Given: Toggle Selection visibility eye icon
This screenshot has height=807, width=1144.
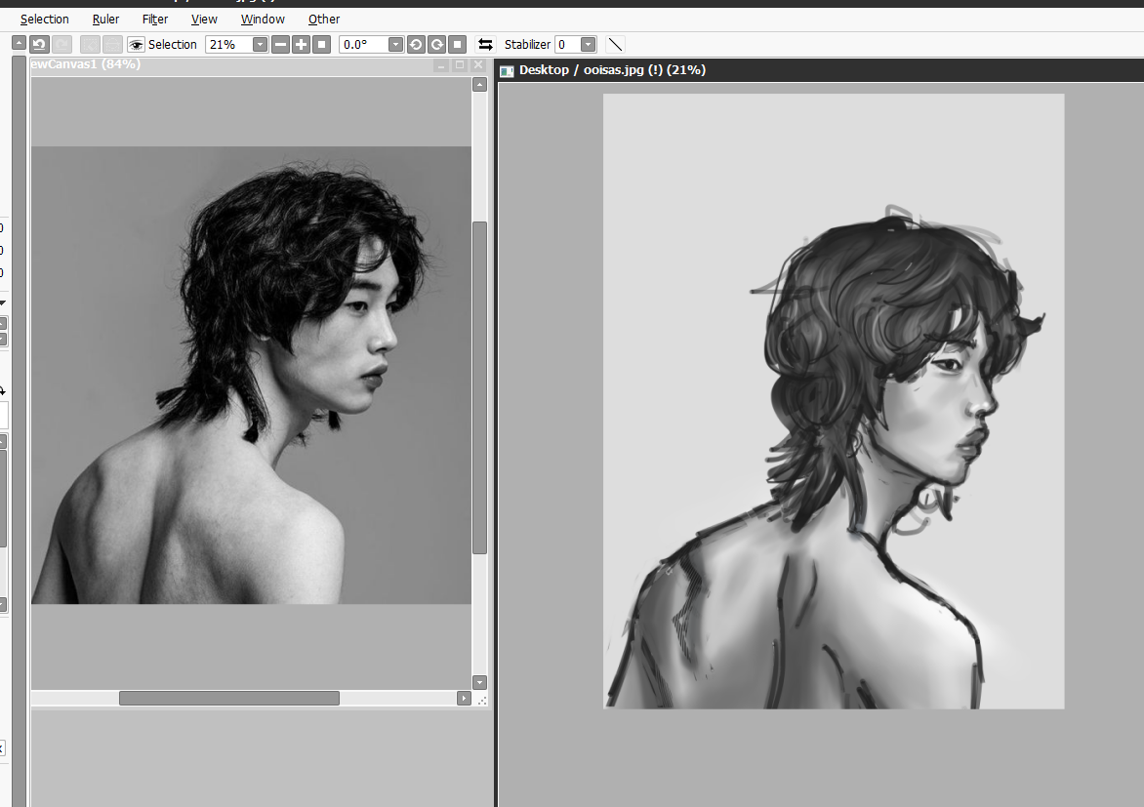Looking at the screenshot, I should pos(136,44).
